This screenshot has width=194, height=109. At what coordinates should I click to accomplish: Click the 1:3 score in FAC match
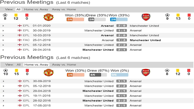coord(121,40)
